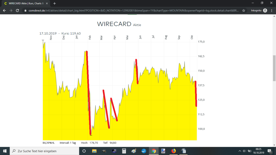Click the Inkognito profile icon
This screenshot has width=276, height=155.
[265, 10]
